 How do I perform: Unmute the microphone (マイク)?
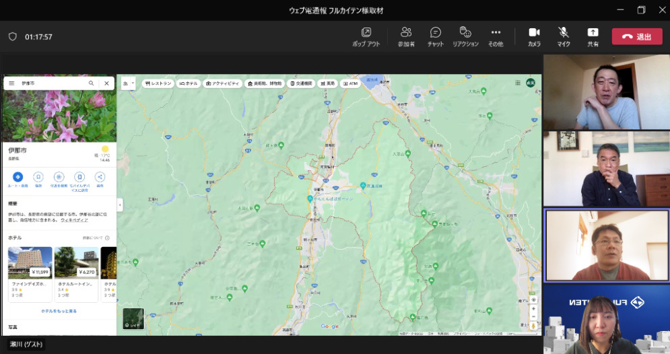563,32
